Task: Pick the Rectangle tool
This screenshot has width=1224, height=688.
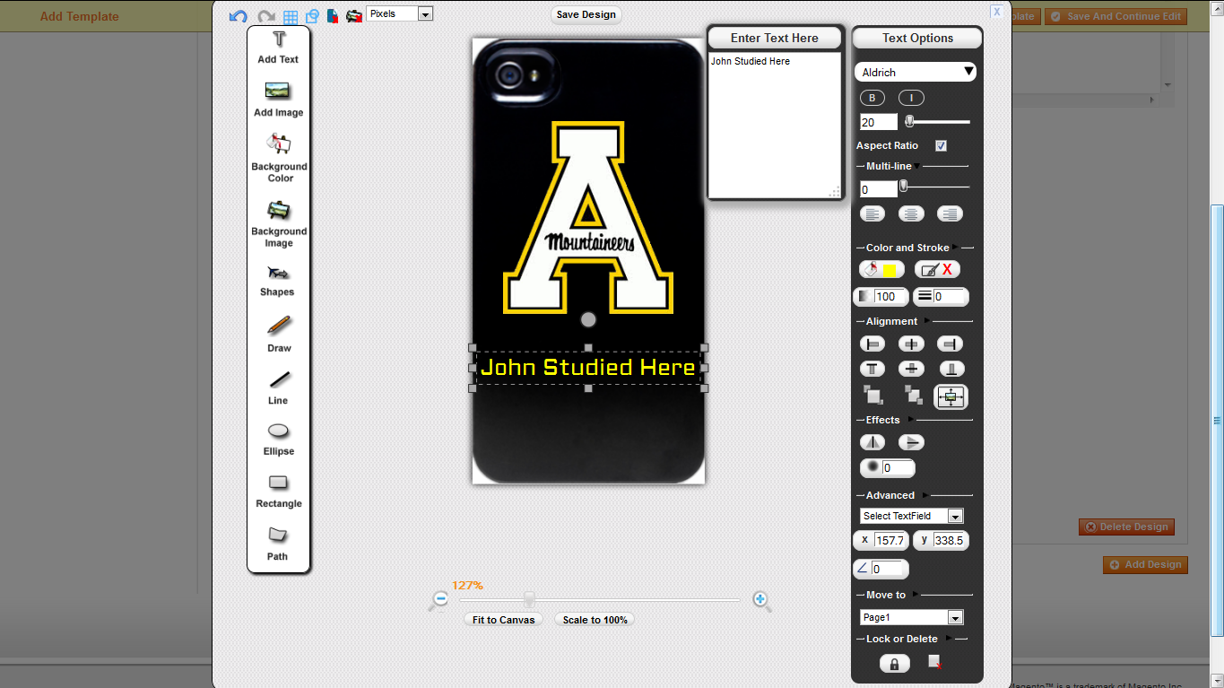Action: [x=279, y=491]
